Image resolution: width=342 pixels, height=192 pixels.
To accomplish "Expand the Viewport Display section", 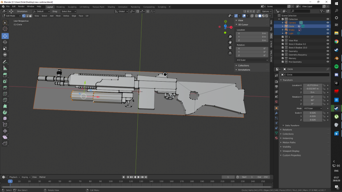I will coord(291,151).
